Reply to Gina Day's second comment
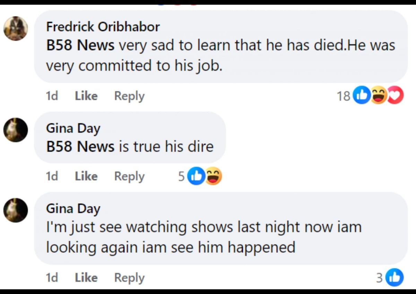The image size is (416, 294). click(x=129, y=277)
